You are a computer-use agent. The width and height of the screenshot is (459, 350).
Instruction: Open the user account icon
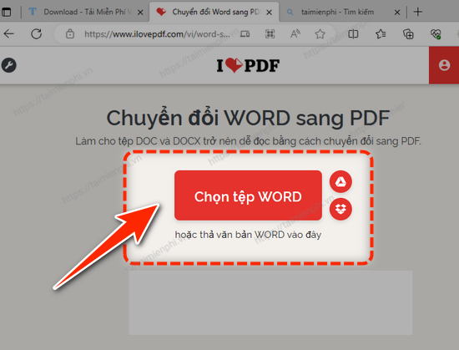(x=444, y=65)
